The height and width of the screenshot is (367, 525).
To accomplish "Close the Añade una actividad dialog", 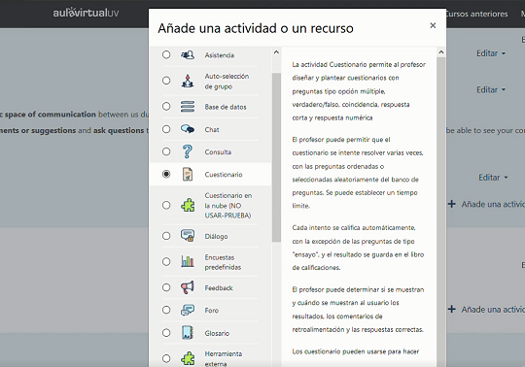I will tap(433, 25).
